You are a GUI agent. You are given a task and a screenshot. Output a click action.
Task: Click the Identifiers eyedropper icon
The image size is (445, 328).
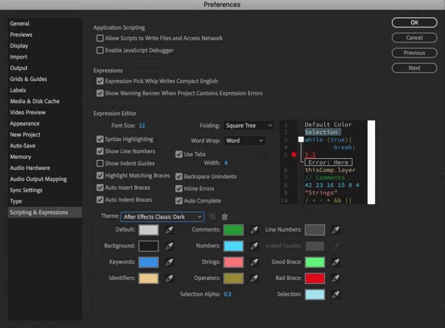click(169, 279)
